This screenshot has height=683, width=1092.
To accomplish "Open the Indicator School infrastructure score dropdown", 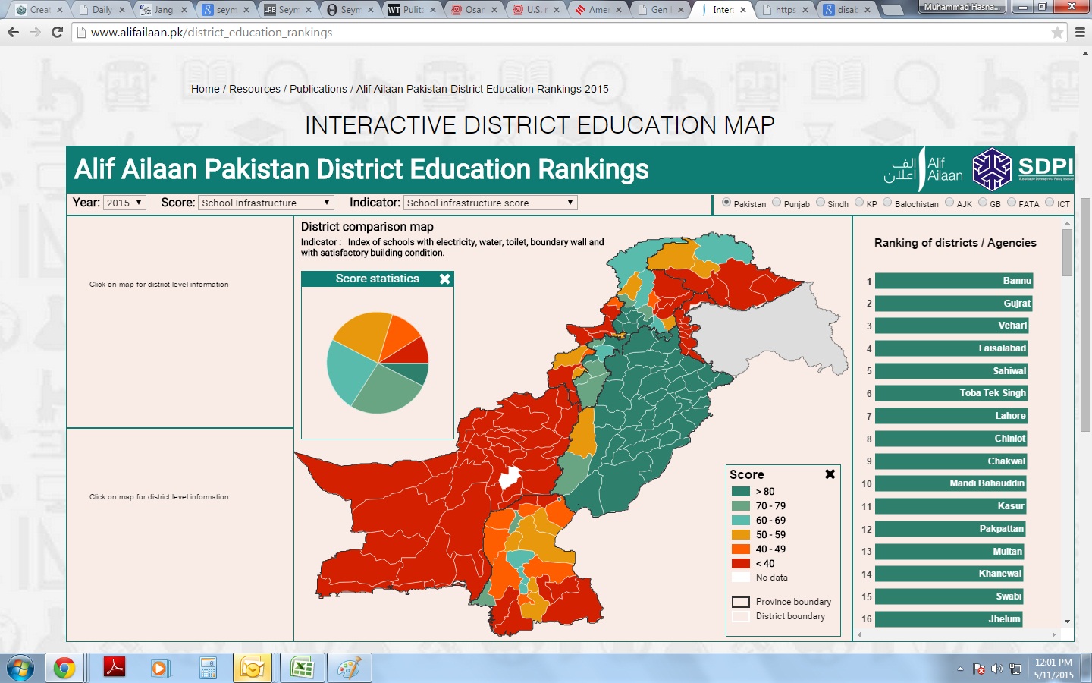I will (x=491, y=203).
